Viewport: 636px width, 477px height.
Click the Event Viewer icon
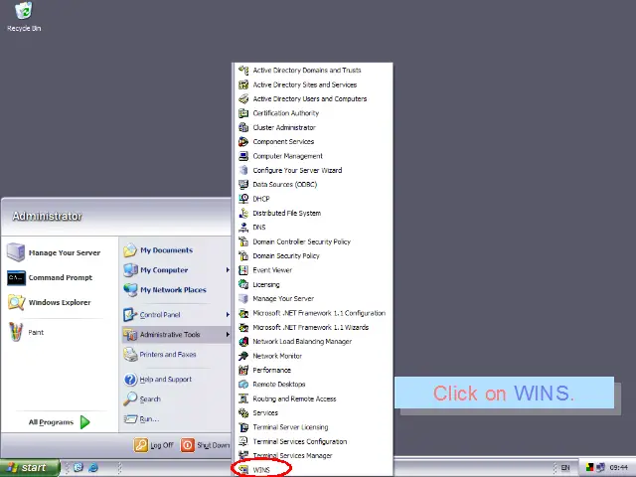point(243,270)
